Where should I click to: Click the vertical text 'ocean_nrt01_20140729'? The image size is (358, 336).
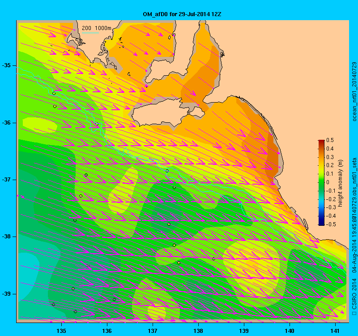coord(354,91)
